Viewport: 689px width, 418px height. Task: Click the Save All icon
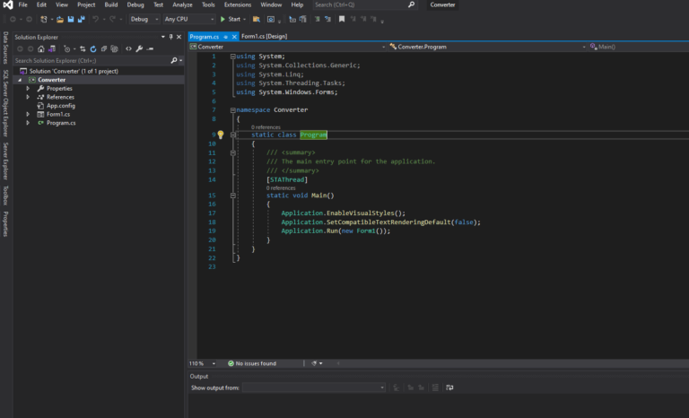tap(82, 20)
